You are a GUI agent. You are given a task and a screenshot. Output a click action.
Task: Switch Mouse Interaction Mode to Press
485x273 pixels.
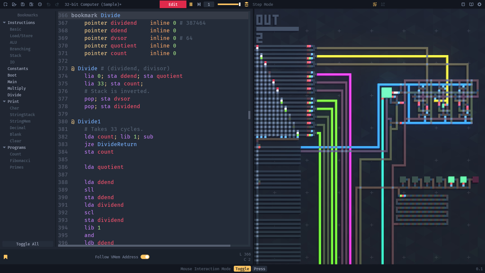click(x=259, y=269)
